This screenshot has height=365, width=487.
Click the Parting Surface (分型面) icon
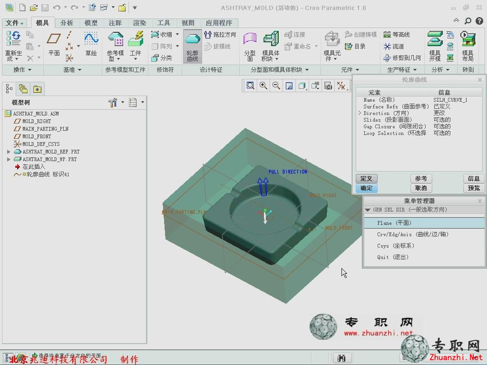pyautogui.click(x=250, y=46)
